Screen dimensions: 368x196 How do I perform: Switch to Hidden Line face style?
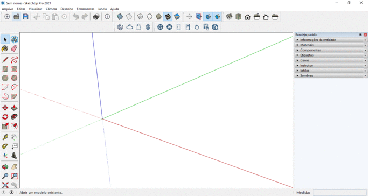(149, 17)
